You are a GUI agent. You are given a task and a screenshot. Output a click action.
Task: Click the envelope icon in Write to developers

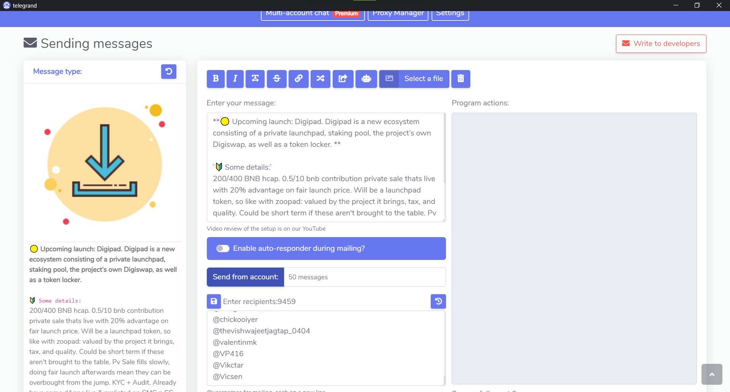click(x=626, y=44)
